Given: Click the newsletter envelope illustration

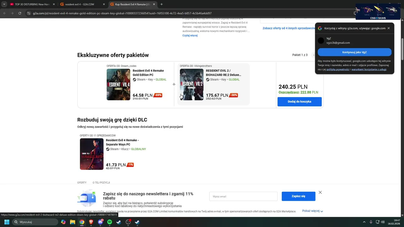Looking at the screenshot, I should [87, 198].
